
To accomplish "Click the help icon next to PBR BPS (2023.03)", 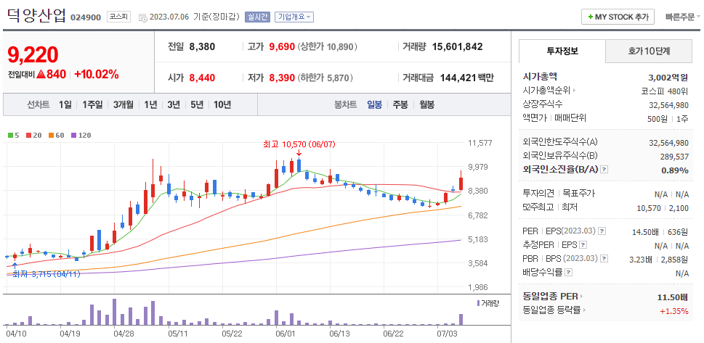I will [x=604, y=259].
